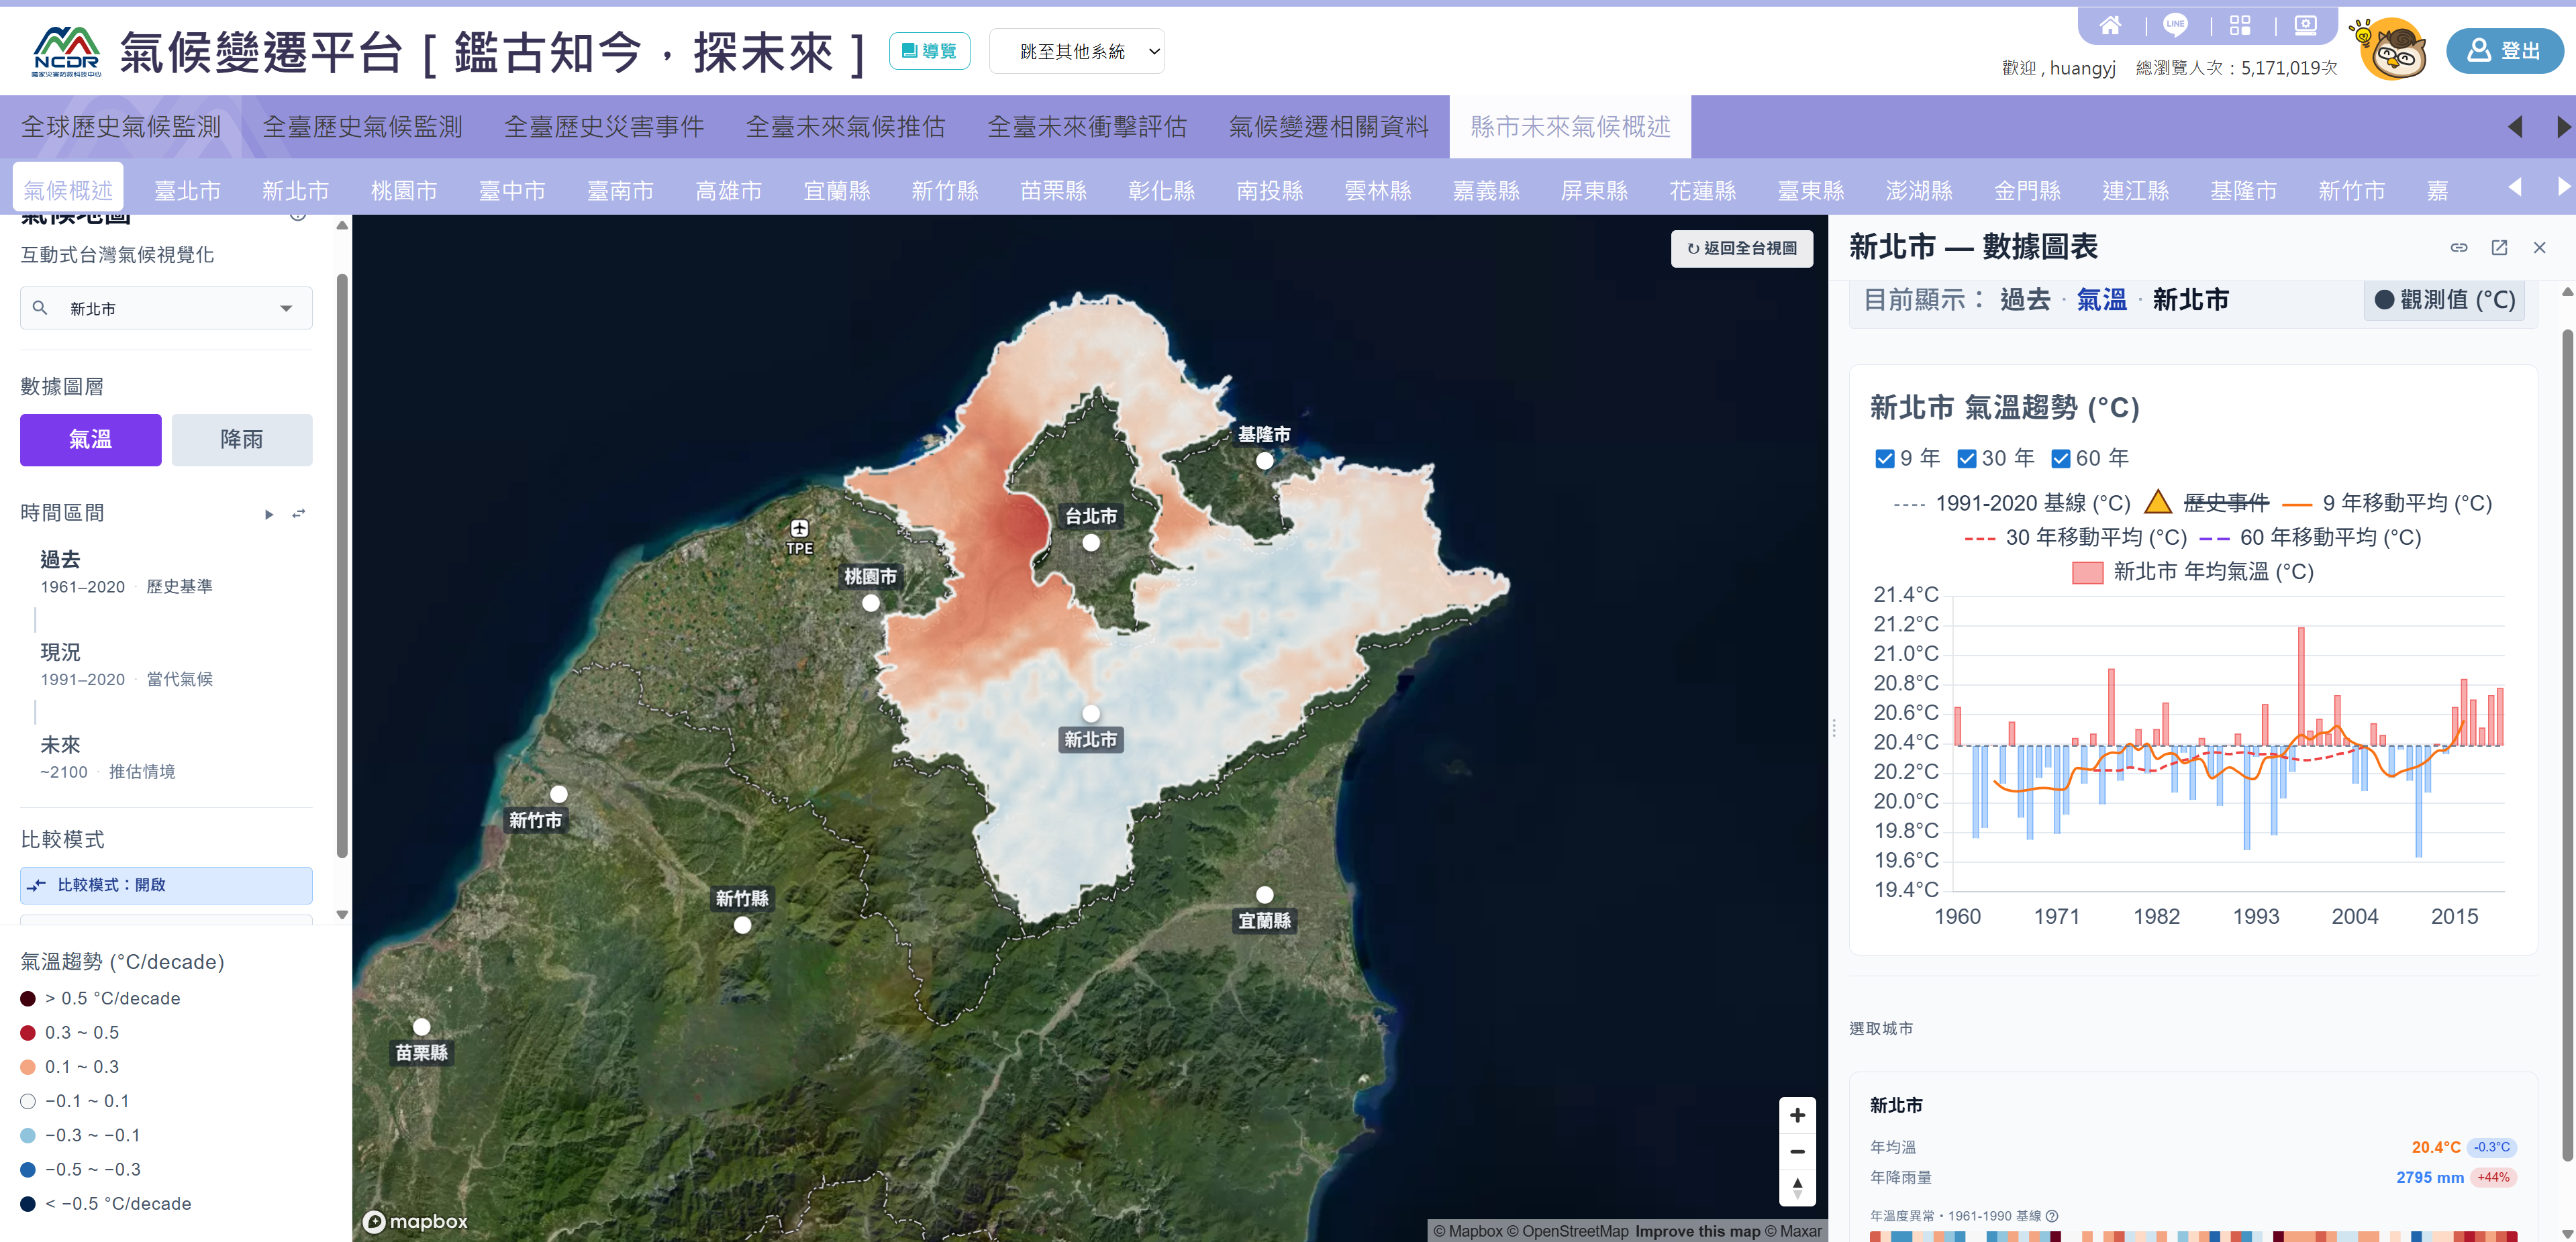2576x1242 pixels.
Task: Select the 未來 ~2100 time period
Action: point(108,758)
